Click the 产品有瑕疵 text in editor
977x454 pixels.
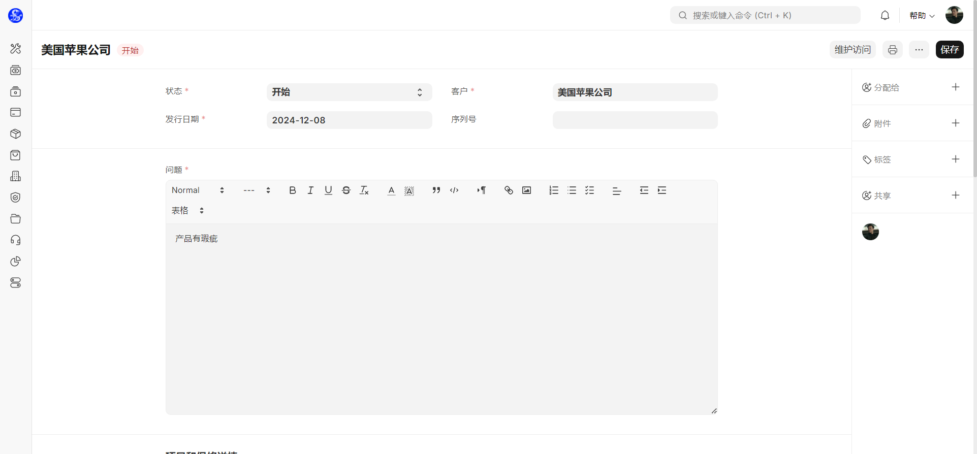click(196, 239)
